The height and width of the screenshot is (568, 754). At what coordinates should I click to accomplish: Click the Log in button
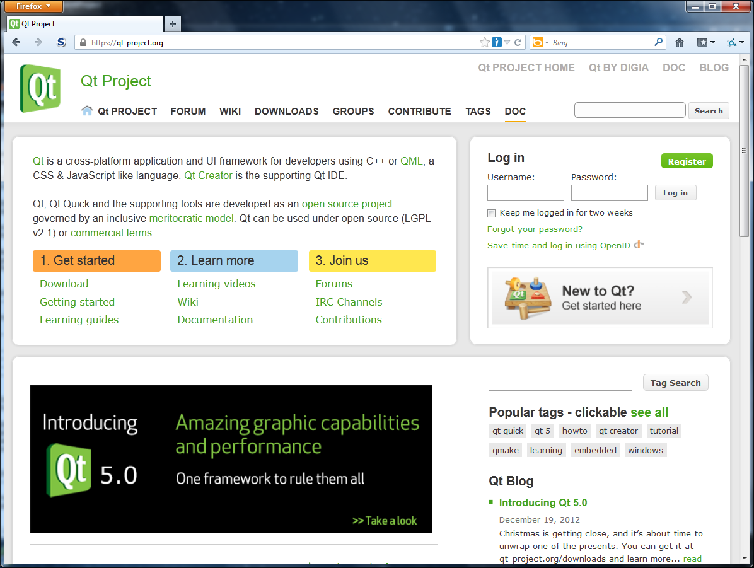[x=675, y=193]
